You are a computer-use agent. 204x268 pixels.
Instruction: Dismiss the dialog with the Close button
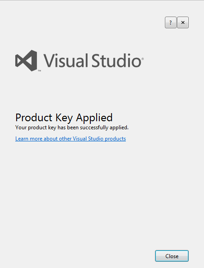(x=172, y=256)
